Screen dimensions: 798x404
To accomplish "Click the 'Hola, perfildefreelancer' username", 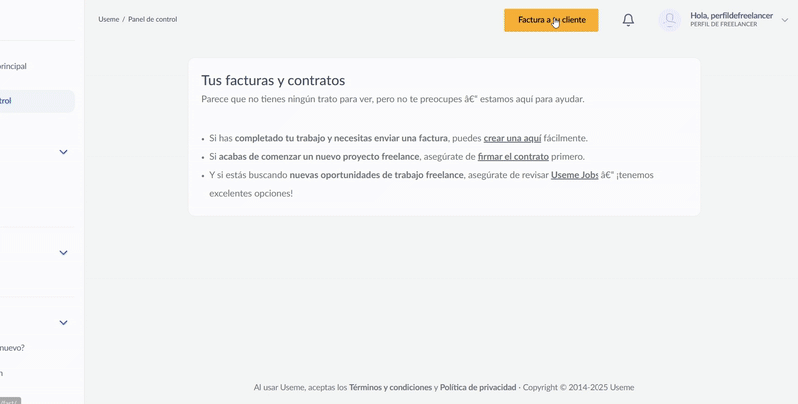I will (x=731, y=15).
